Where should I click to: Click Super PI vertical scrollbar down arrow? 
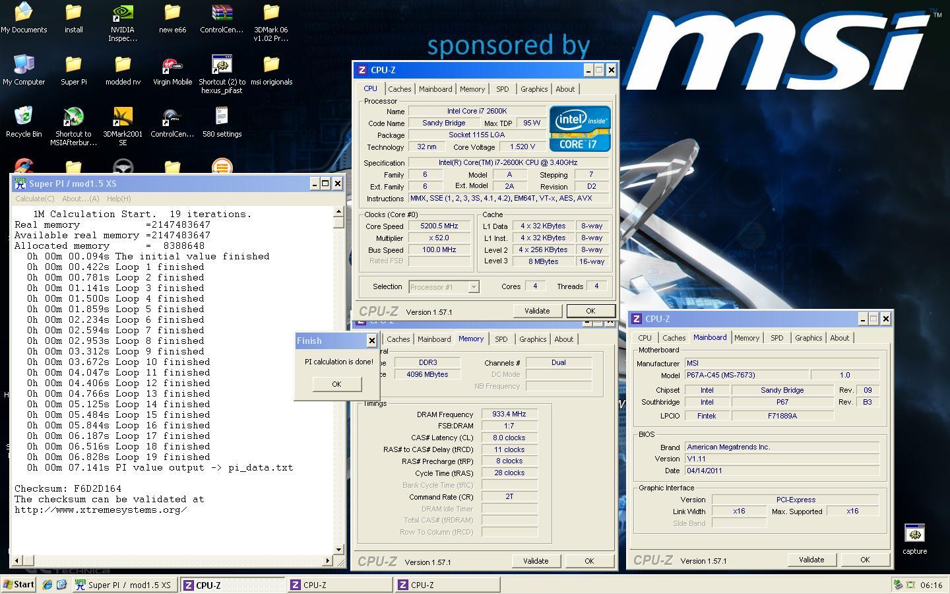pos(338,549)
